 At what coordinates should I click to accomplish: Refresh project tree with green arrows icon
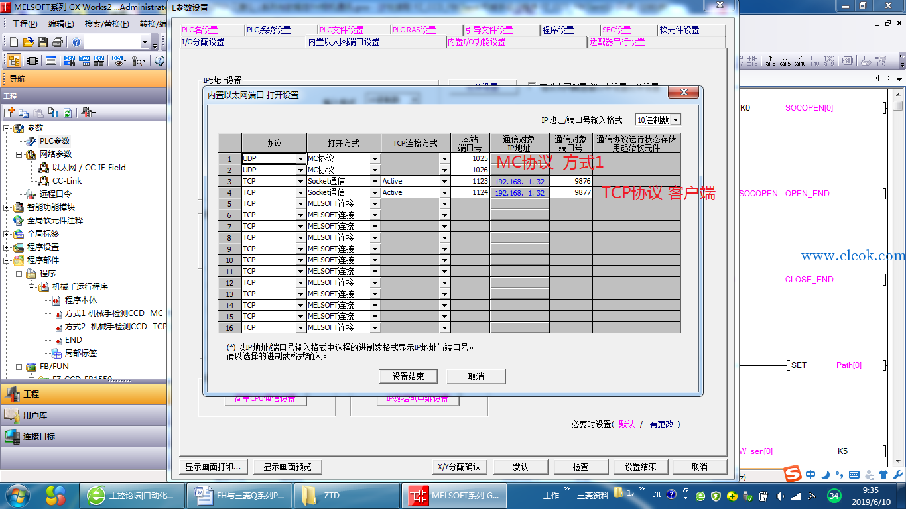pyautogui.click(x=67, y=113)
